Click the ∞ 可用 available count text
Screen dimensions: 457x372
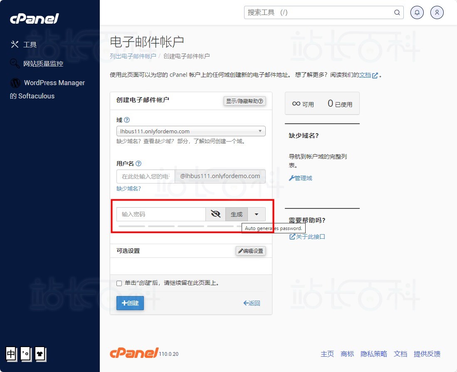303,104
